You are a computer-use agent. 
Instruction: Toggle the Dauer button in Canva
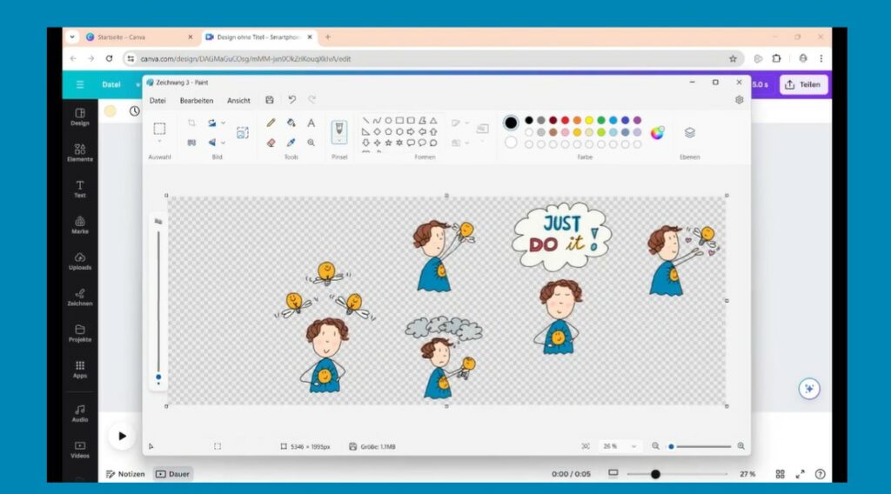[x=173, y=474]
